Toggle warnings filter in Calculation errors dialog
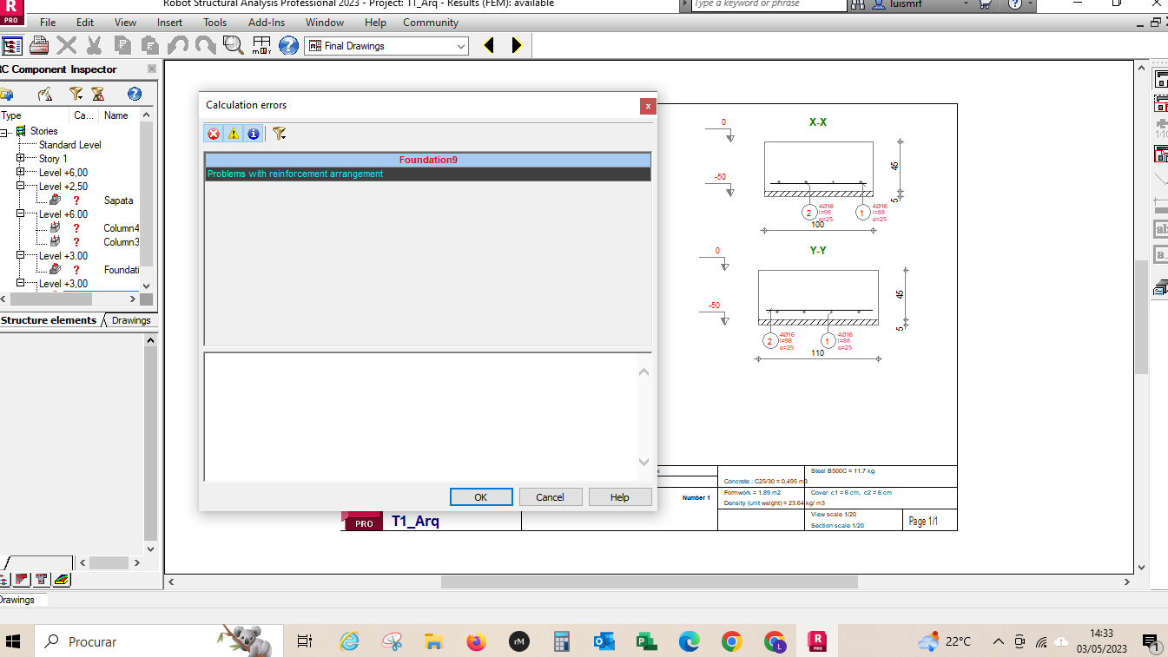The width and height of the screenshot is (1168, 657). coord(233,134)
